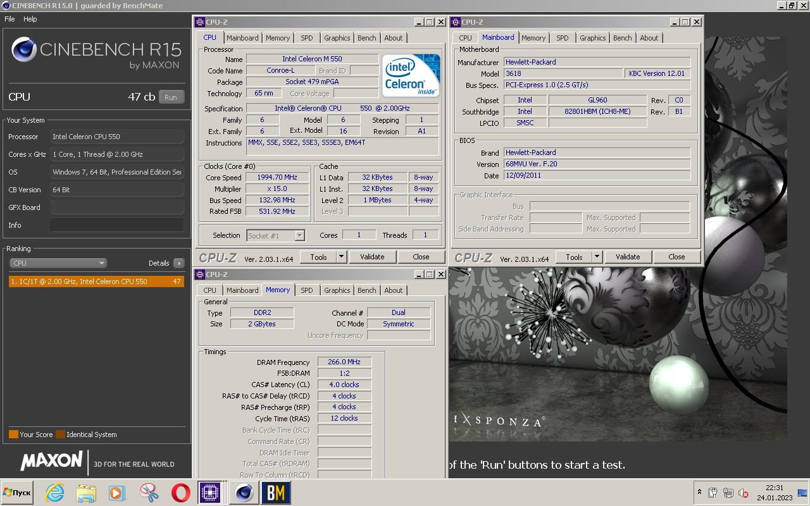
Task: Open Internet Explorer from the taskbar
Action: [55, 493]
